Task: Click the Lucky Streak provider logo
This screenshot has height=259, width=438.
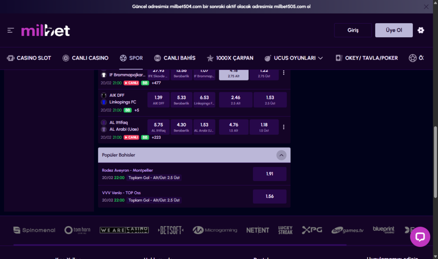Action: (285, 230)
